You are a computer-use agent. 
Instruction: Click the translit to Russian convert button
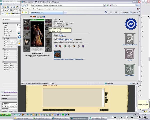(x=59, y=110)
